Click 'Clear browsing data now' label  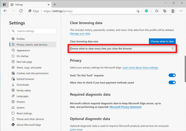[x=84, y=41]
